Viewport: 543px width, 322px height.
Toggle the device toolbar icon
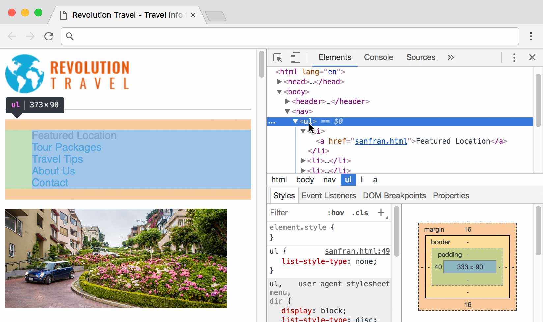coord(295,57)
